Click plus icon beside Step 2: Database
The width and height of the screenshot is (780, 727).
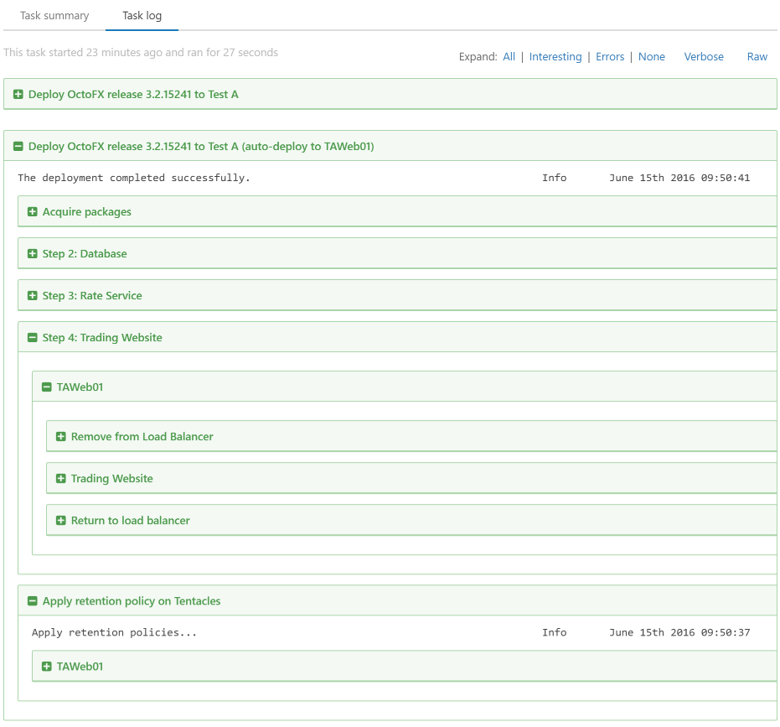pos(33,254)
